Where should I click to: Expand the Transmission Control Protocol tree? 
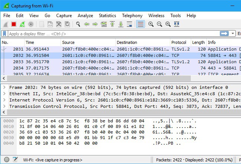click(x=4, y=106)
